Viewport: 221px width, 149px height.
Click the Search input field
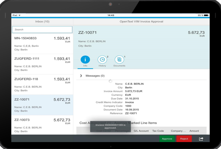tap(42, 30)
